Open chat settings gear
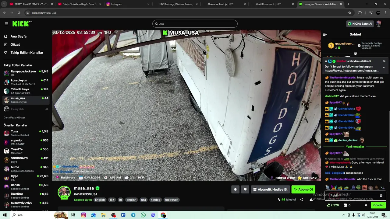 [x=366, y=205]
